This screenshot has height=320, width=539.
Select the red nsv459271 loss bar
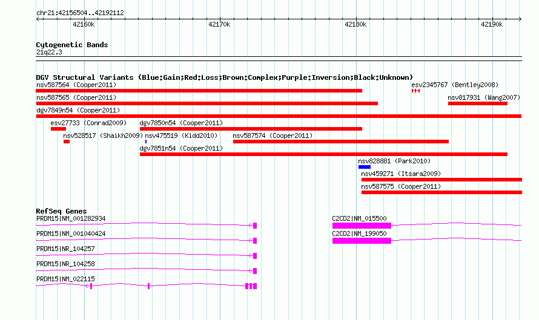[441, 180]
